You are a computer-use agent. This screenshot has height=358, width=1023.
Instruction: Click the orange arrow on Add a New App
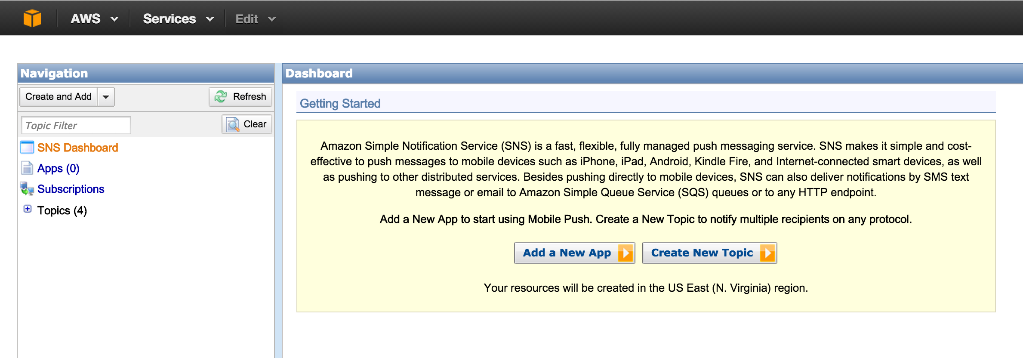[x=625, y=253]
